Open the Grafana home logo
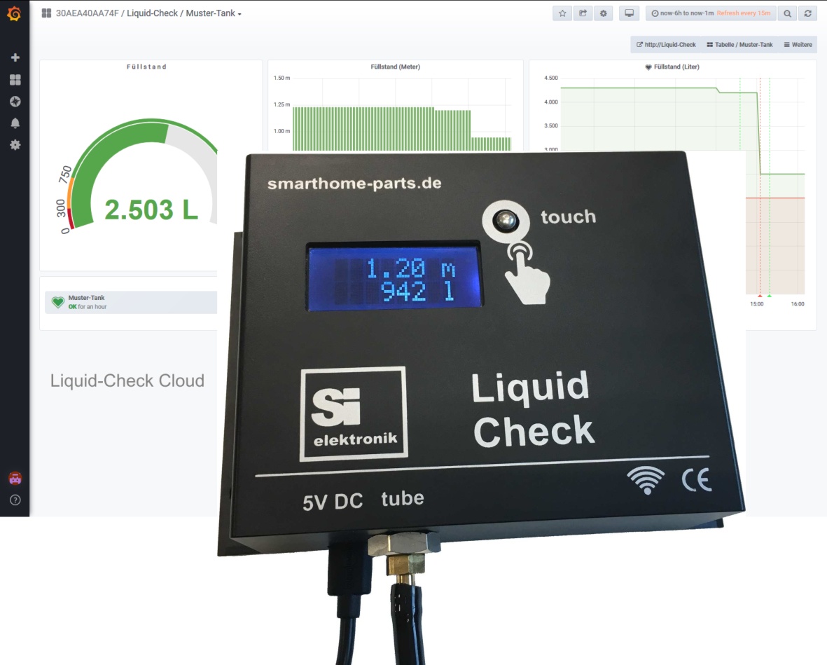 14,13
